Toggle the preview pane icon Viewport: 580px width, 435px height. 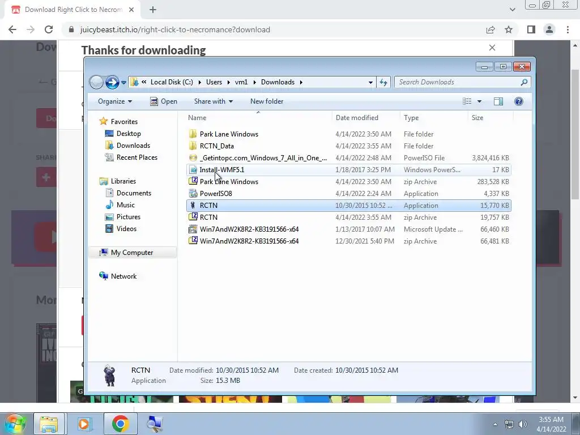498,101
